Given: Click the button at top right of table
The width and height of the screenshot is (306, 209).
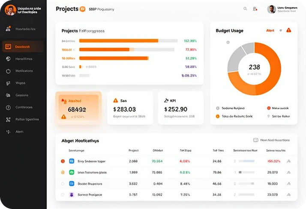Looking at the screenshot, I should 271,140.
